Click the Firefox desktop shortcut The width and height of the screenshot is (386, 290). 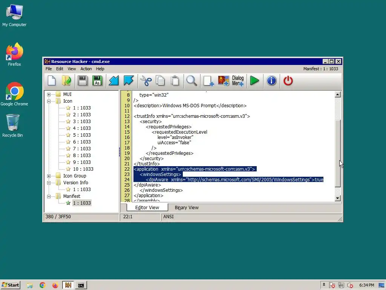pos(14,54)
